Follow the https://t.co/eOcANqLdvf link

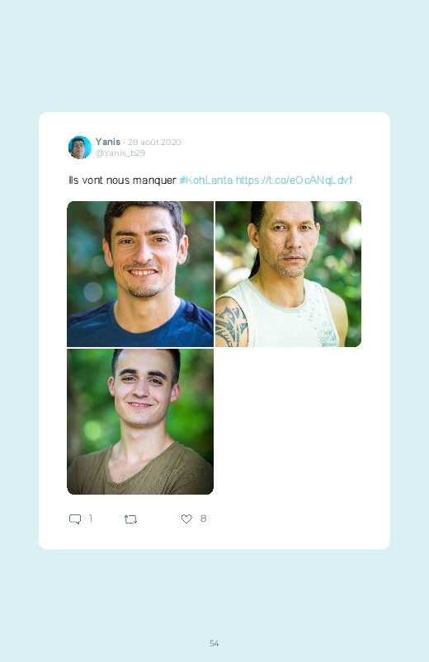(294, 181)
